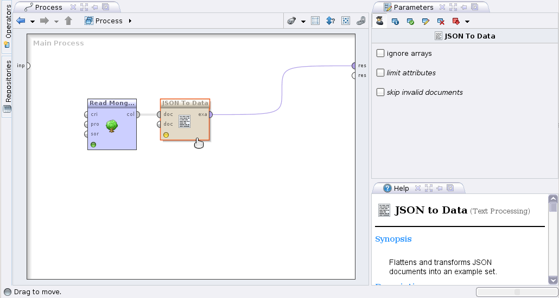Expand the breakpoint dropdown arrow in Parameters

click(x=467, y=22)
